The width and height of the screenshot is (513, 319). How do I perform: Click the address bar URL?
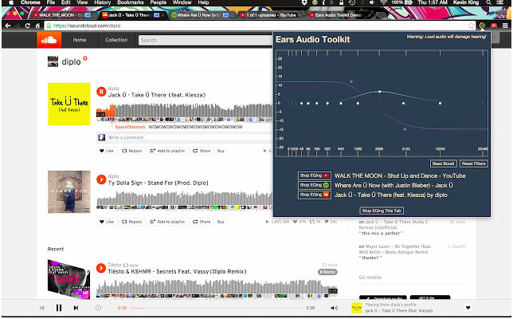tap(87, 26)
